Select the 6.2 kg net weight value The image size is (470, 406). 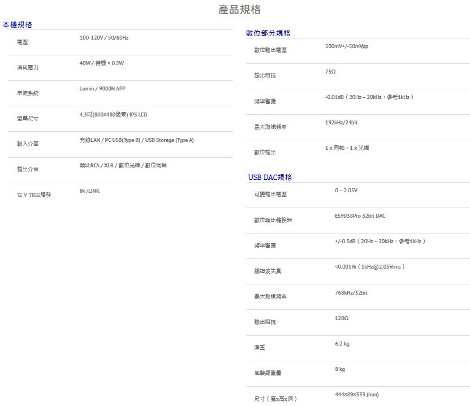click(342, 344)
